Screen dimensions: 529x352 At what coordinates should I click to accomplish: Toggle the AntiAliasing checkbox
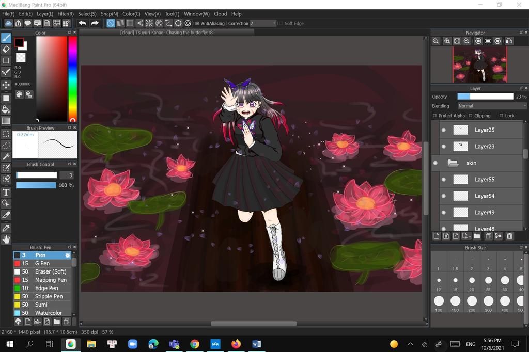click(197, 23)
